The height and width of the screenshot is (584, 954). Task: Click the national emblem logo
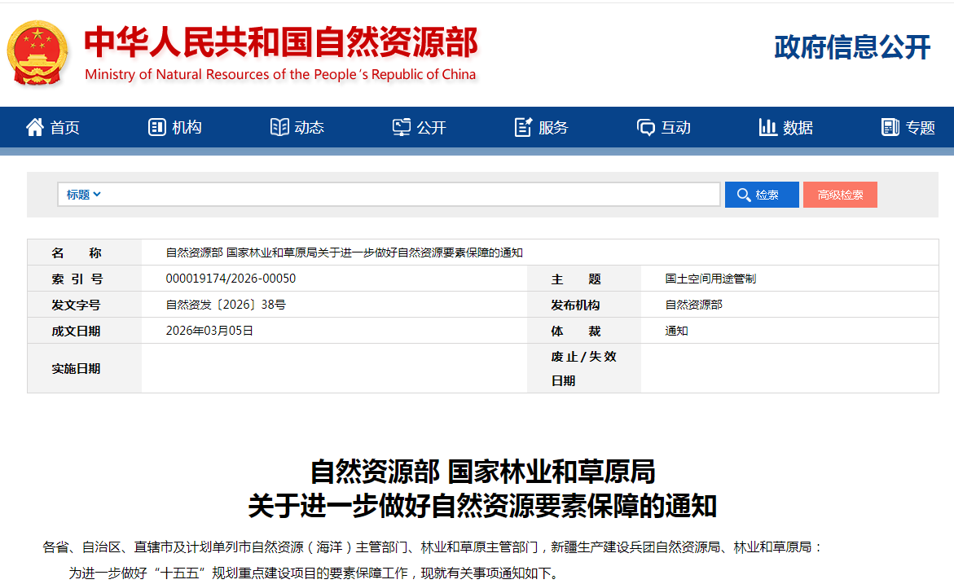click(x=37, y=53)
